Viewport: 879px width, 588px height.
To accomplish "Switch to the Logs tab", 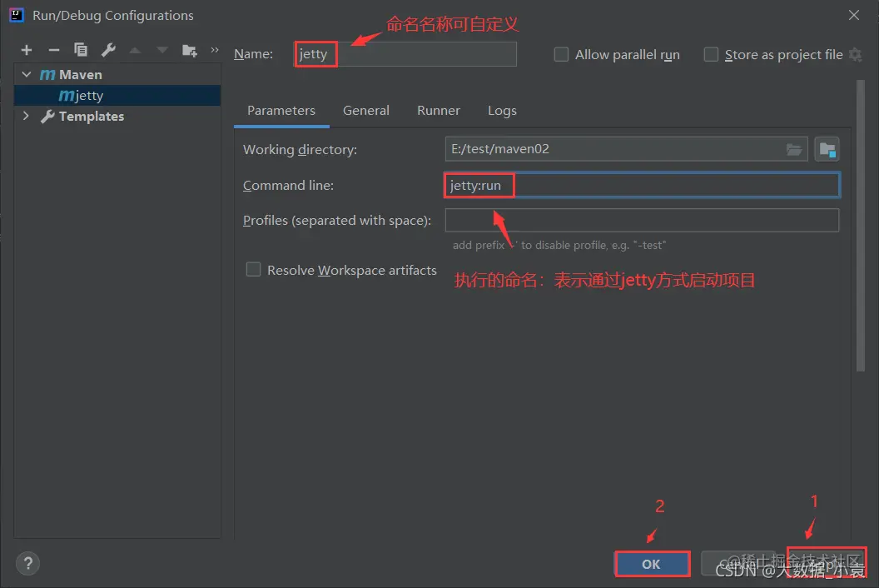I will pyautogui.click(x=502, y=111).
